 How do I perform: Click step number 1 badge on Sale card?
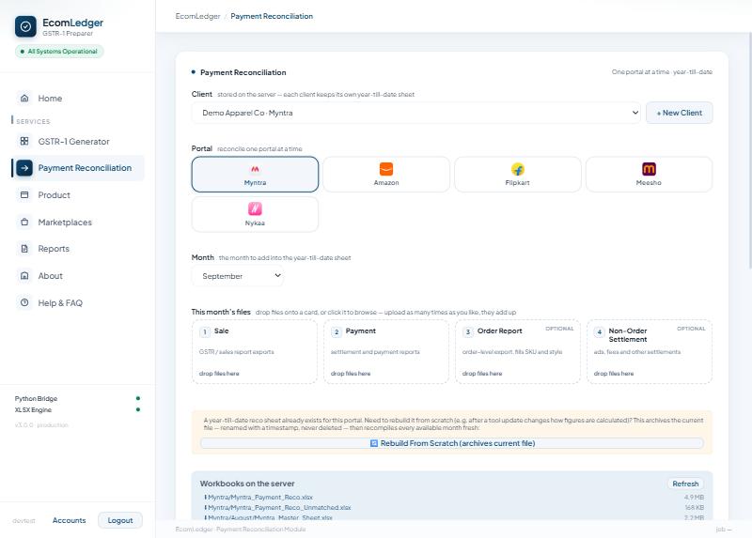(205, 332)
